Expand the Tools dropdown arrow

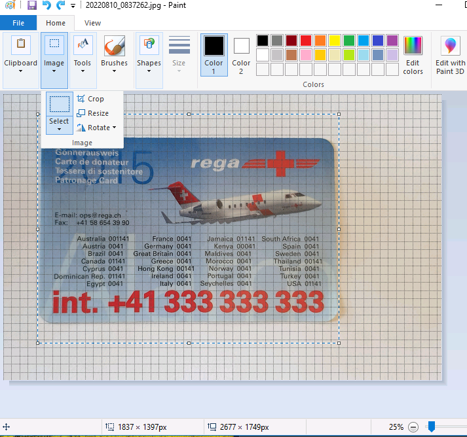click(x=83, y=71)
